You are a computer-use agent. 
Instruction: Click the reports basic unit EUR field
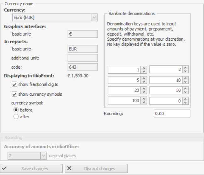83,49
